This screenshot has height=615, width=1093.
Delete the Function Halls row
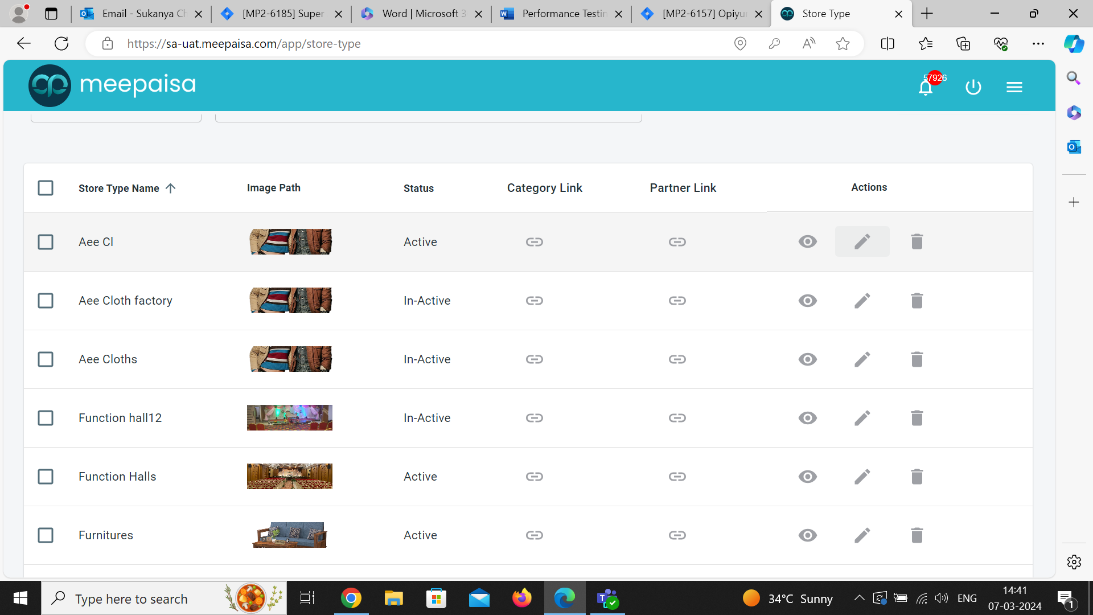[x=917, y=477]
